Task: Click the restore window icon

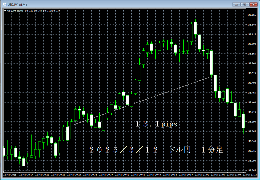Action: 245,4
